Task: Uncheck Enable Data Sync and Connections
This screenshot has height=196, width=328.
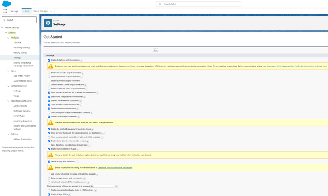Action: pos(49,60)
